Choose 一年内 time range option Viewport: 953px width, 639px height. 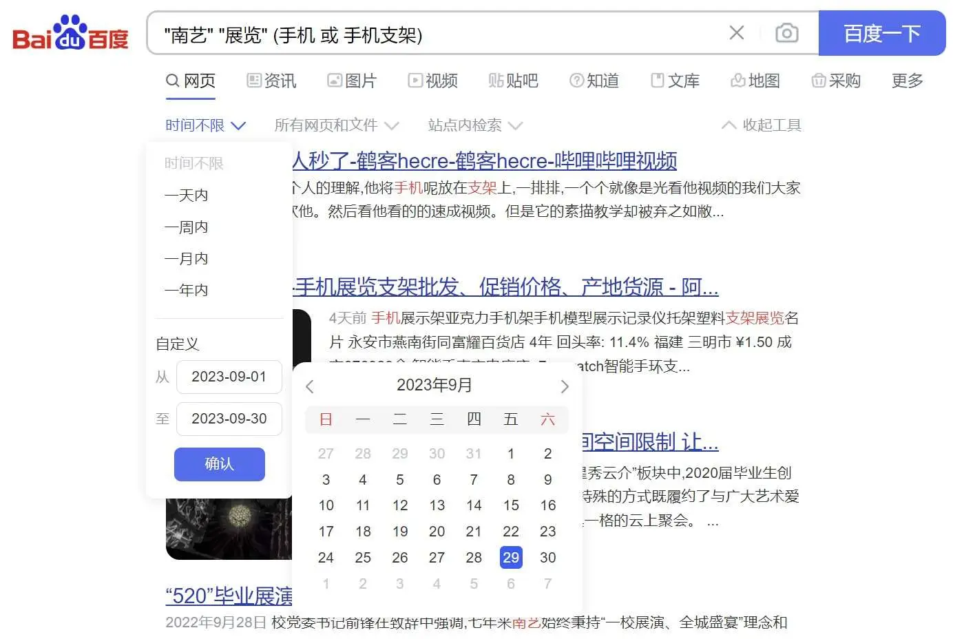pyautogui.click(x=187, y=291)
